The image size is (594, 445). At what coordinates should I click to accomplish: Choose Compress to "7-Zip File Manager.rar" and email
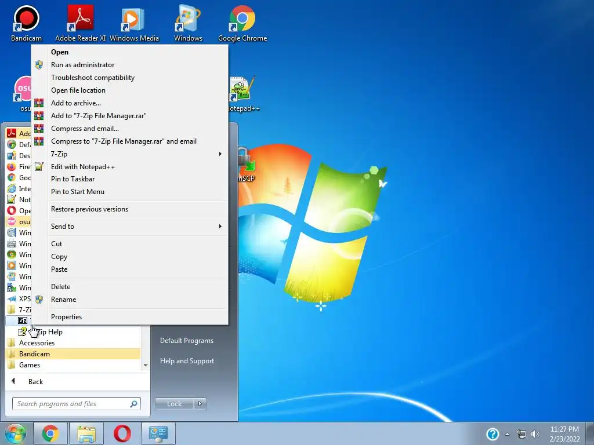(x=129, y=141)
